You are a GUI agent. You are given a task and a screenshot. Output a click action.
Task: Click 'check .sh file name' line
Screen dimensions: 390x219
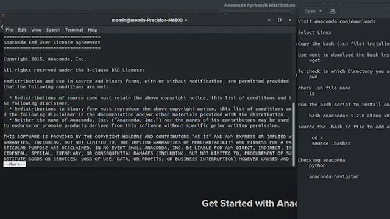tap(324, 88)
